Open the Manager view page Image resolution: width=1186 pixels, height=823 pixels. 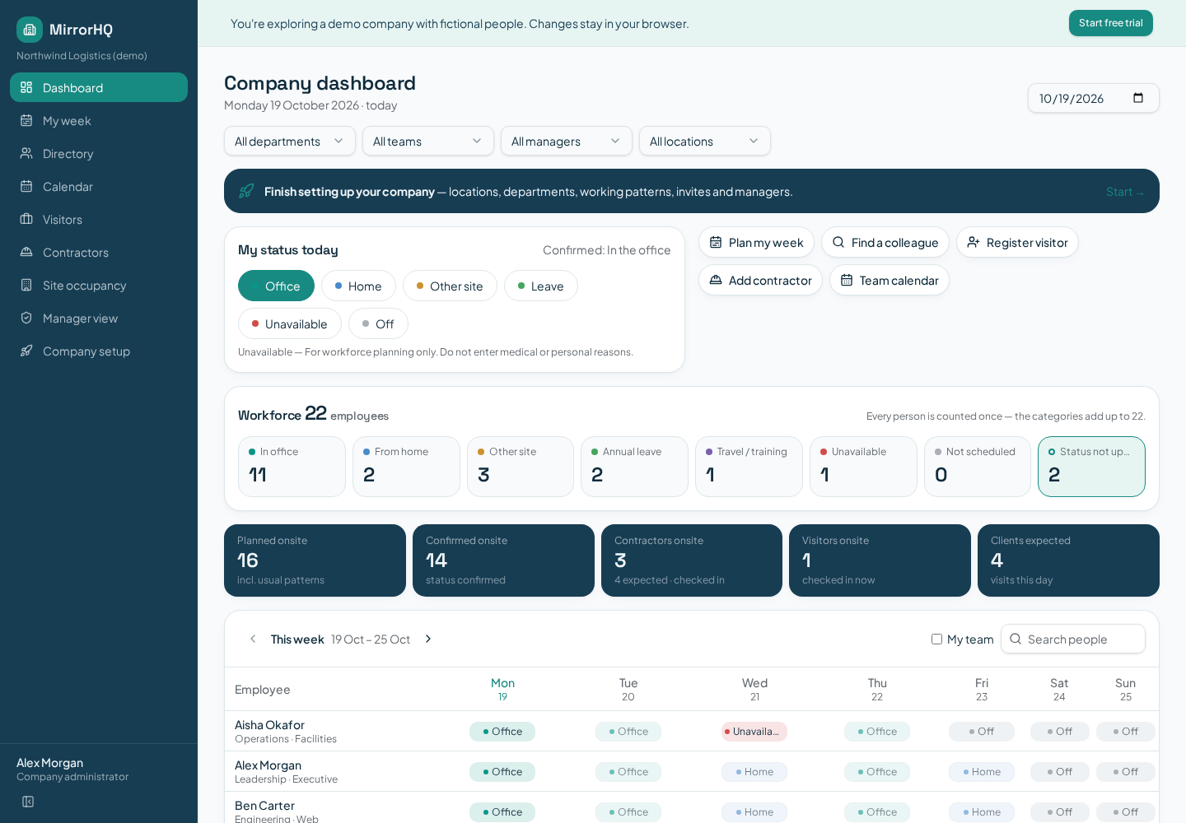(99, 318)
